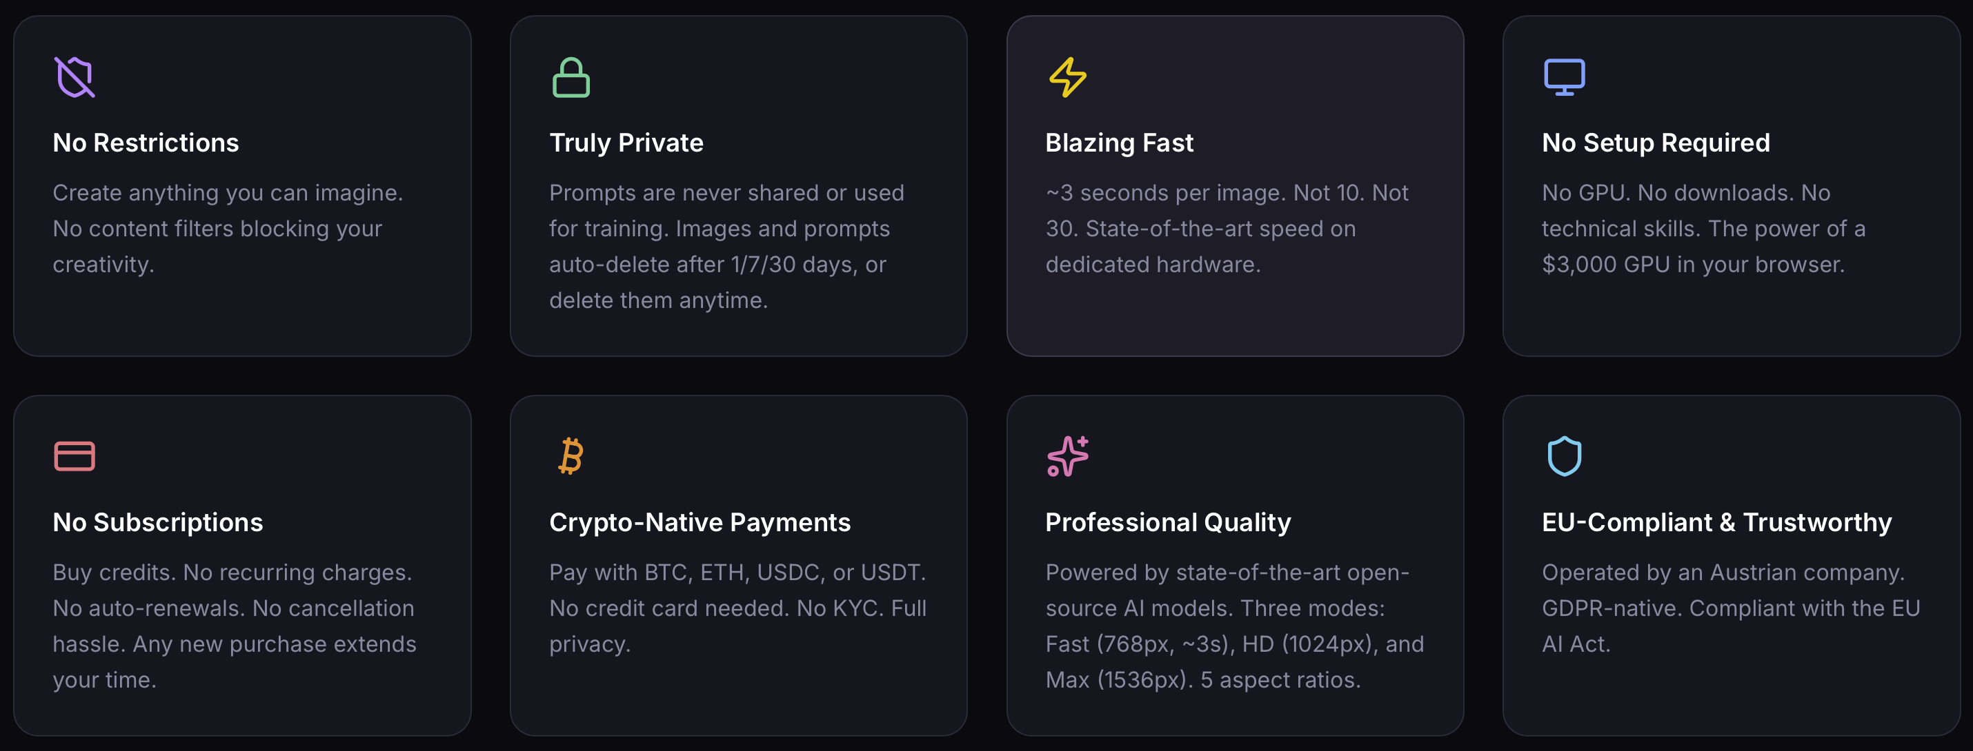Select the No Restrictions heading
Viewport: 1973px width, 751px height.
click(146, 143)
